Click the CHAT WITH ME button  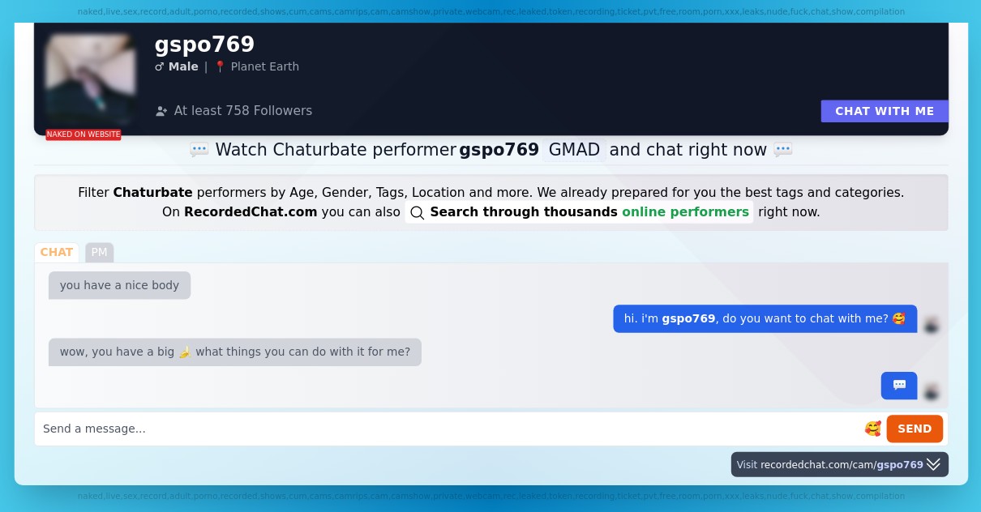click(885, 111)
